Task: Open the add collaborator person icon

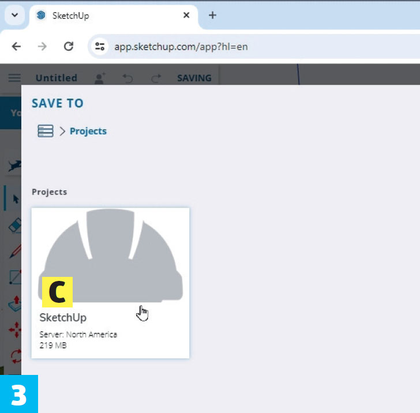Action: tap(100, 78)
